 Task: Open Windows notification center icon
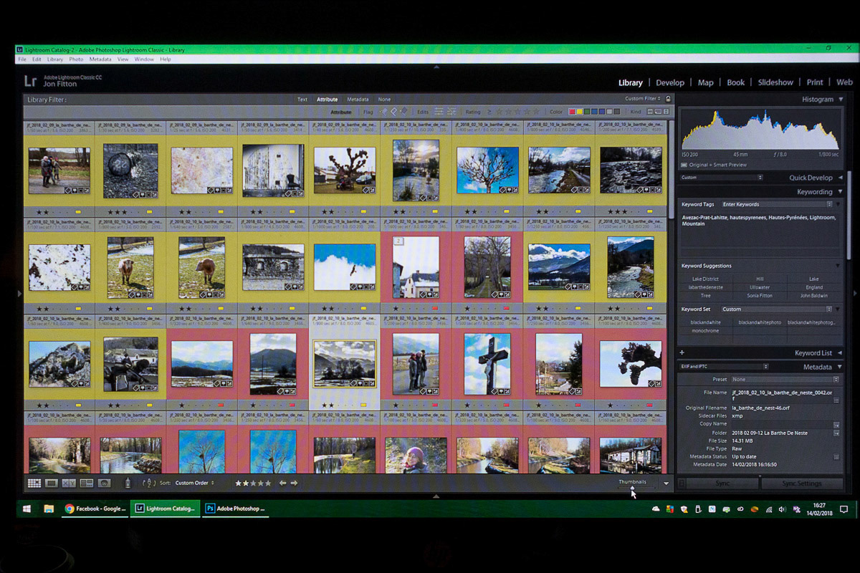844,509
